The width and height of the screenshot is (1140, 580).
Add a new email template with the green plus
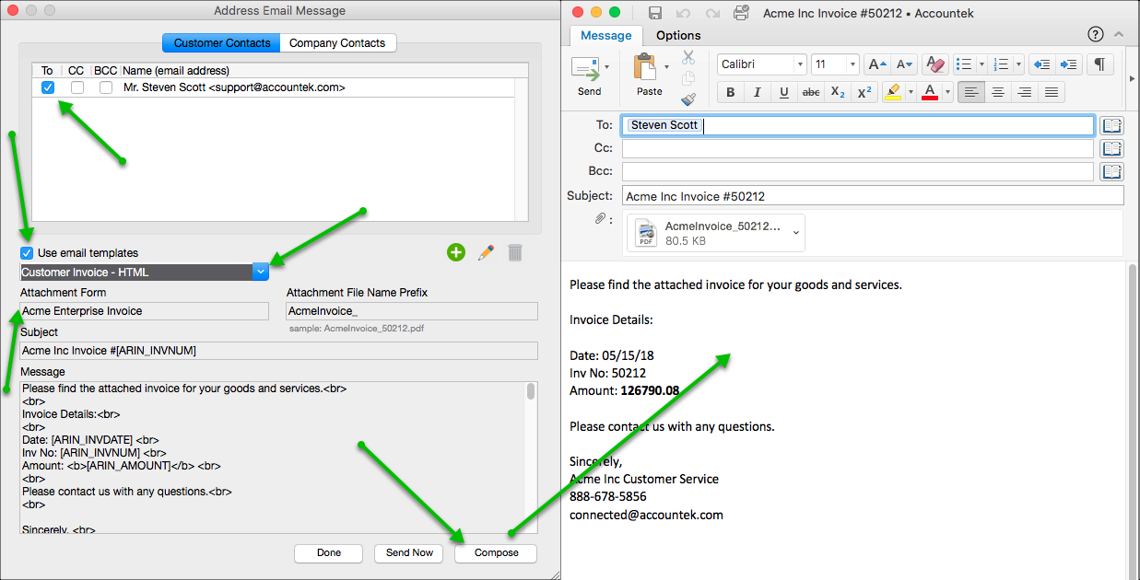pos(456,252)
